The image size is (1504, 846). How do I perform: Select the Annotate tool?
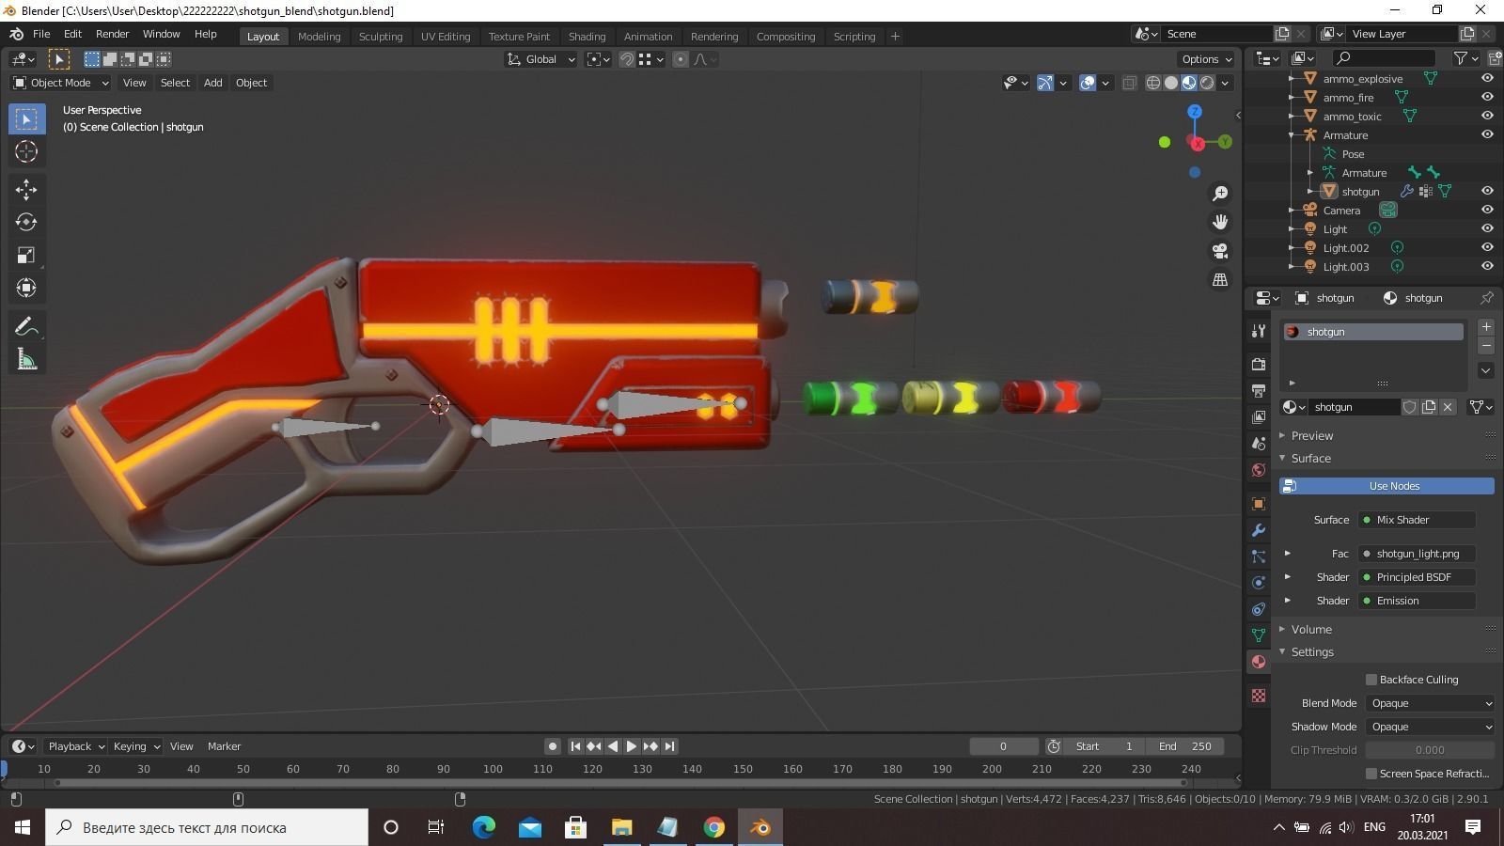(26, 326)
